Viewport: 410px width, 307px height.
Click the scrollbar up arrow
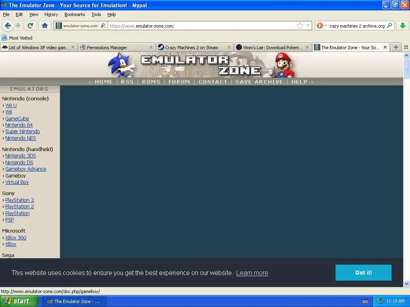tap(406, 55)
